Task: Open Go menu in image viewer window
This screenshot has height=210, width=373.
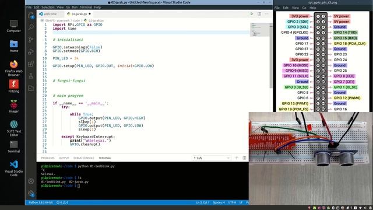Action: [x=304, y=8]
